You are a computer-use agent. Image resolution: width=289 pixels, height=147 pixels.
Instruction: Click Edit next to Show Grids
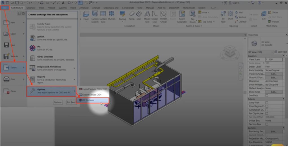[274, 92]
